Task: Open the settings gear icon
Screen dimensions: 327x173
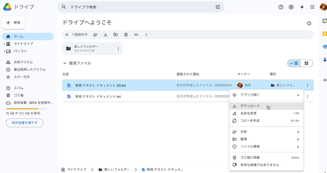Action: [291, 7]
